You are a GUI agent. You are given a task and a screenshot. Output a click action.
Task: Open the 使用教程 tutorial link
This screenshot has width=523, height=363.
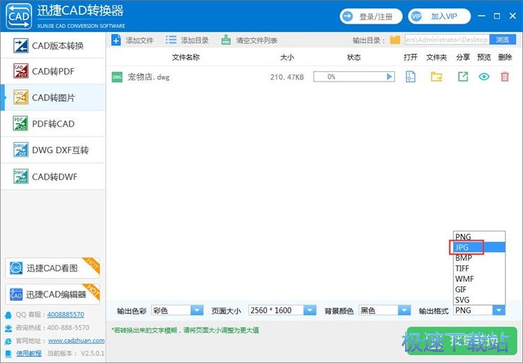pyautogui.click(x=29, y=353)
